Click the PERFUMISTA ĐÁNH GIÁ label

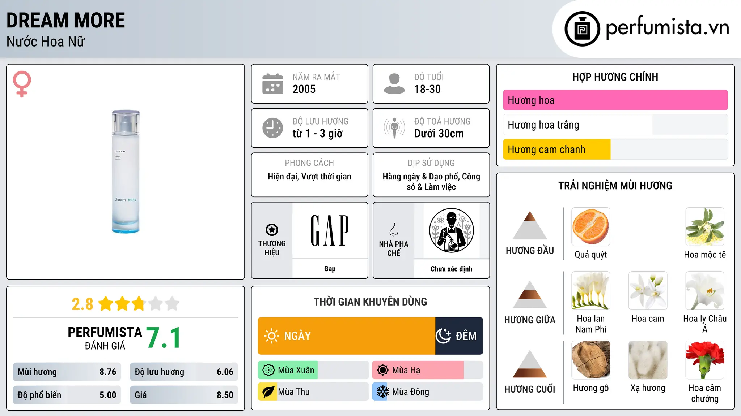coord(105,338)
